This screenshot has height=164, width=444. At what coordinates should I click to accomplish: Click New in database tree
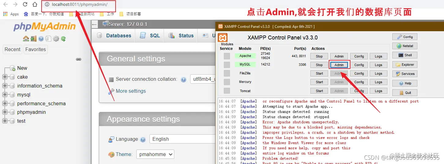click(x=22, y=68)
